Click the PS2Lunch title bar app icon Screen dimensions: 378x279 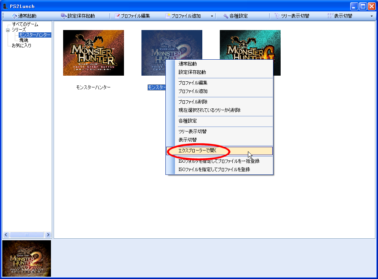tap(5, 6)
